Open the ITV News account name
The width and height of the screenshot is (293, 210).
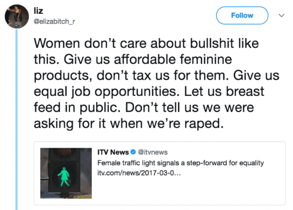click(113, 152)
